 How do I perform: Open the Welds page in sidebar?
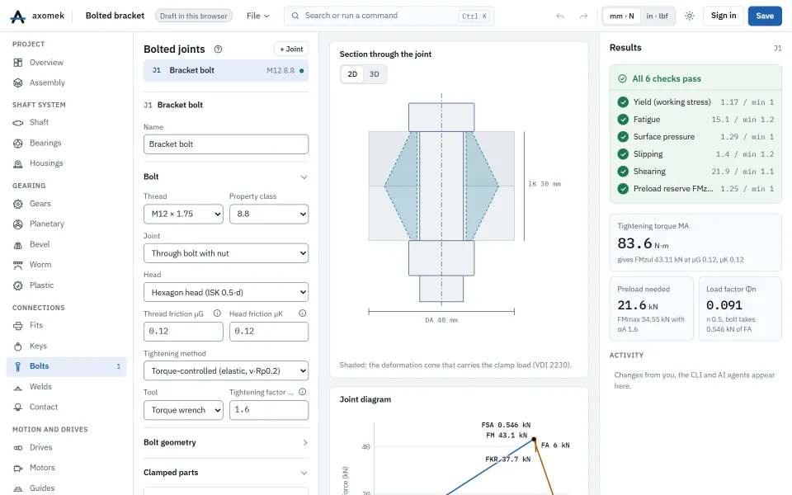[x=67, y=386]
